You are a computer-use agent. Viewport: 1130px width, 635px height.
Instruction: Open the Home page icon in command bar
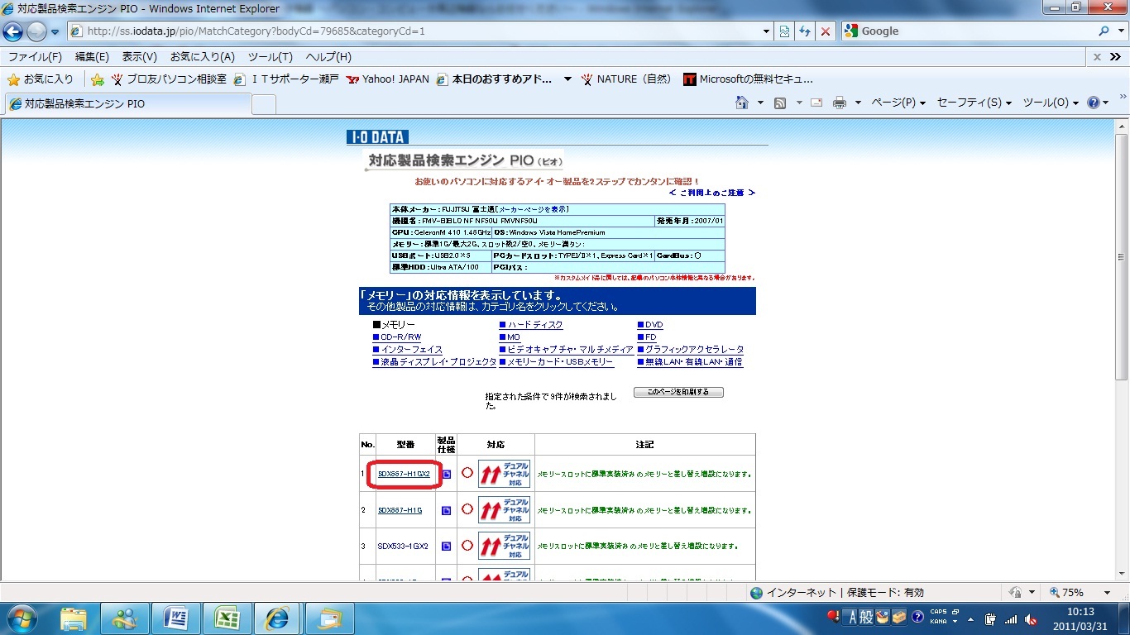point(742,103)
